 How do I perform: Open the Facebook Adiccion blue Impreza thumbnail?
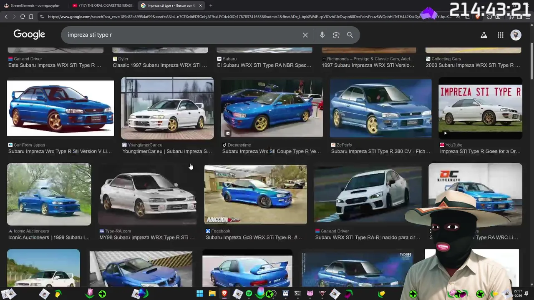click(x=256, y=195)
